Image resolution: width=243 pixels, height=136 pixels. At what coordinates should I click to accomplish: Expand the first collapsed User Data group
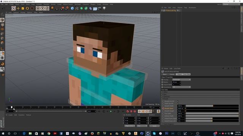[163, 92]
